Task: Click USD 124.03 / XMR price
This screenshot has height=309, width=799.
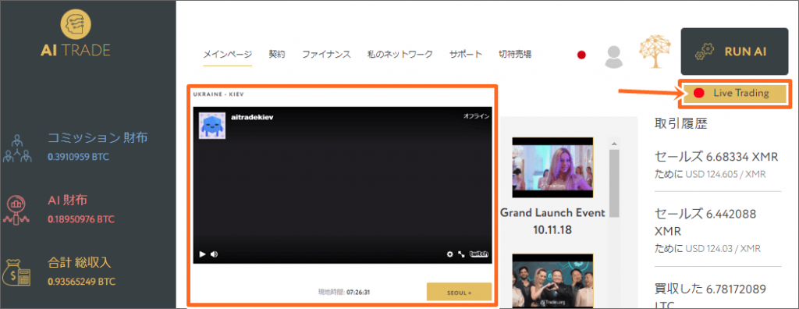Action: coord(723,250)
